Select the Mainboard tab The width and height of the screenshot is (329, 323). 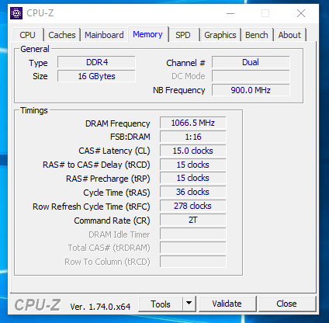[x=104, y=35]
